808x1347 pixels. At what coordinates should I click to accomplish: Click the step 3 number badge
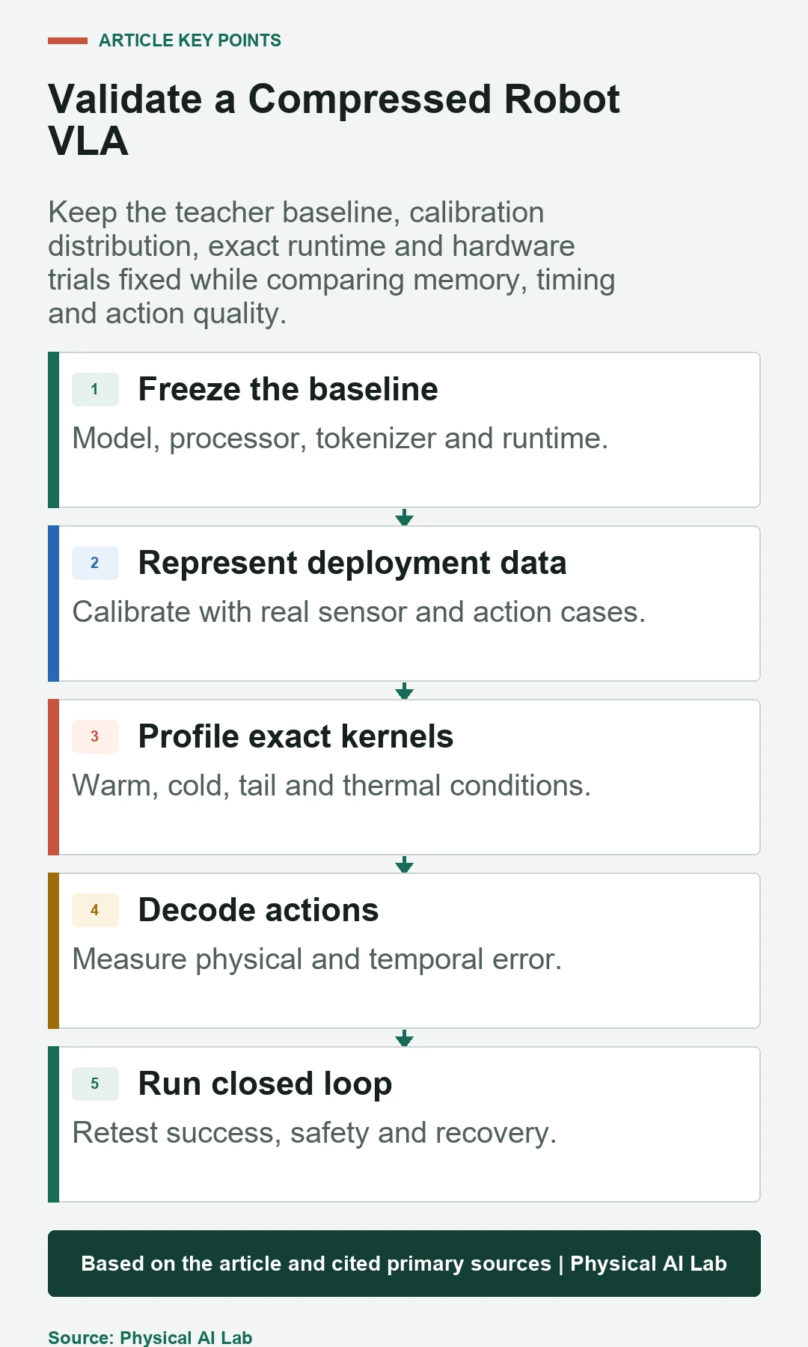click(95, 736)
